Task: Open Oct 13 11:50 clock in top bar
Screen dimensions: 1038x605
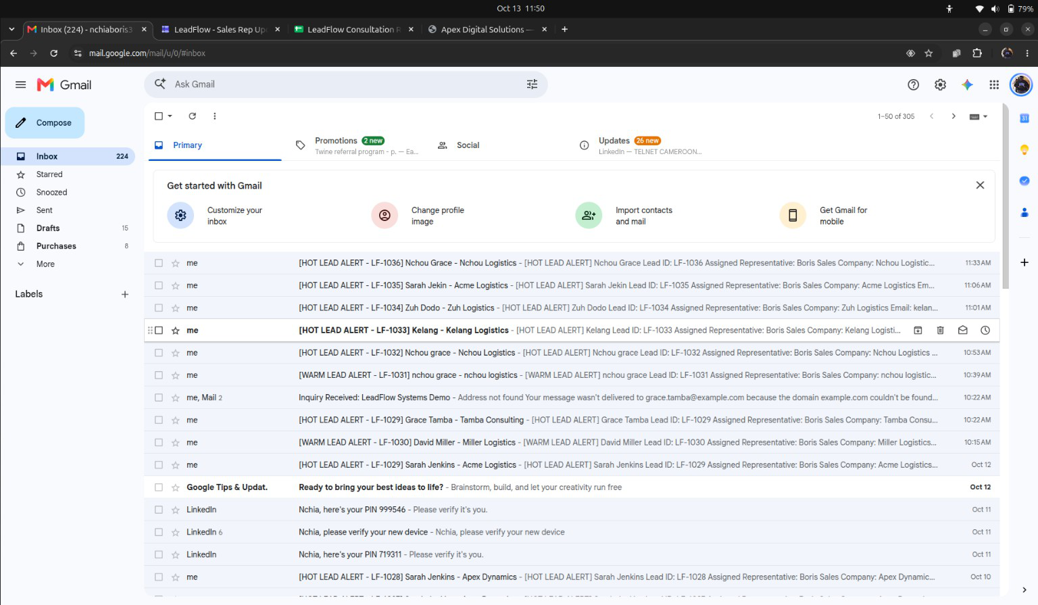Action: point(520,9)
